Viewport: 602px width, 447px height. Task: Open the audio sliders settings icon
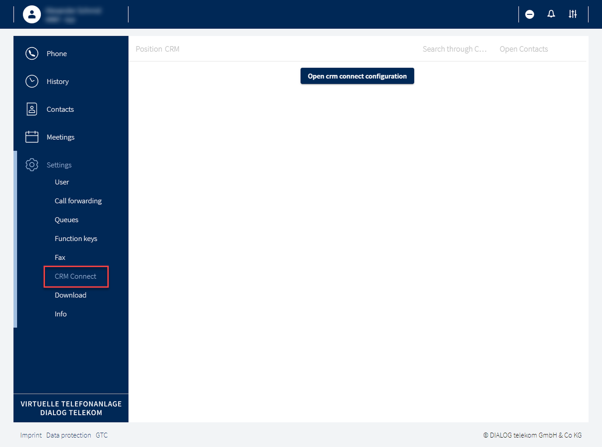[x=573, y=14]
